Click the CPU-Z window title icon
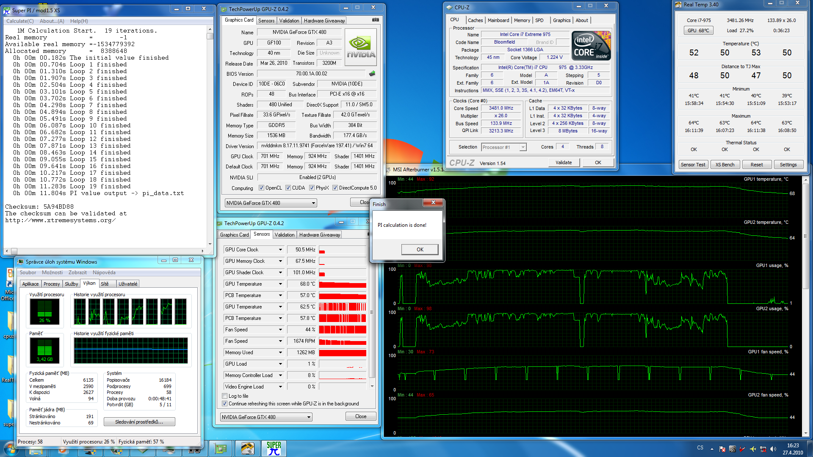The height and width of the screenshot is (457, 813). pos(450,7)
